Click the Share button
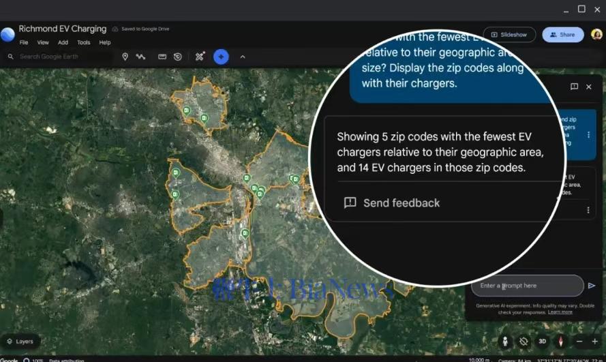The height and width of the screenshot is (362, 606). (x=562, y=35)
